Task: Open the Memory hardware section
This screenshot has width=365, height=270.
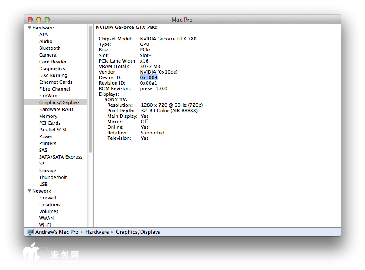Action: tap(48, 116)
